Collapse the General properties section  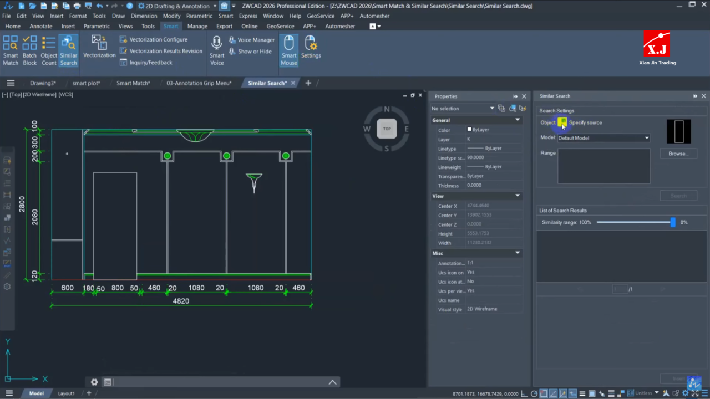(x=518, y=120)
